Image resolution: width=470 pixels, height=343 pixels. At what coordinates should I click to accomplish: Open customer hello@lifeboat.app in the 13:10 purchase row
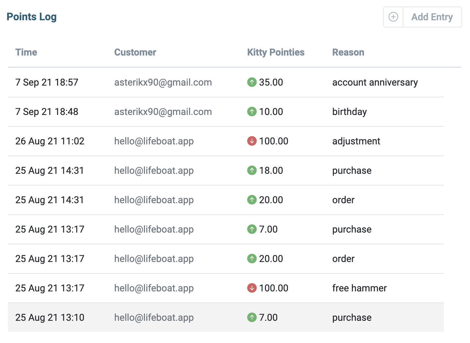(x=154, y=318)
